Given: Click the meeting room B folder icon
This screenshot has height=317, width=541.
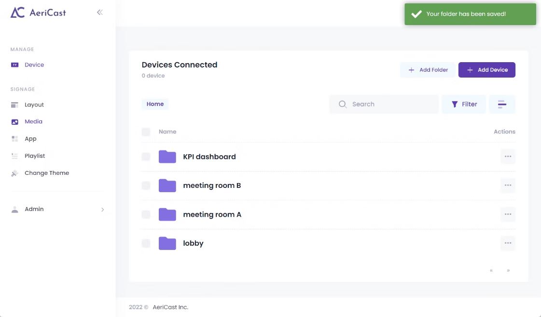Looking at the screenshot, I should pyautogui.click(x=167, y=185).
